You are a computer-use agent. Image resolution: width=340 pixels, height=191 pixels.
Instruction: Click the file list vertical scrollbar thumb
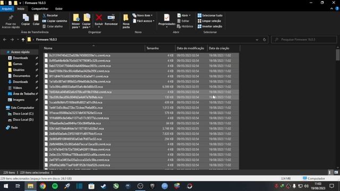point(338,55)
